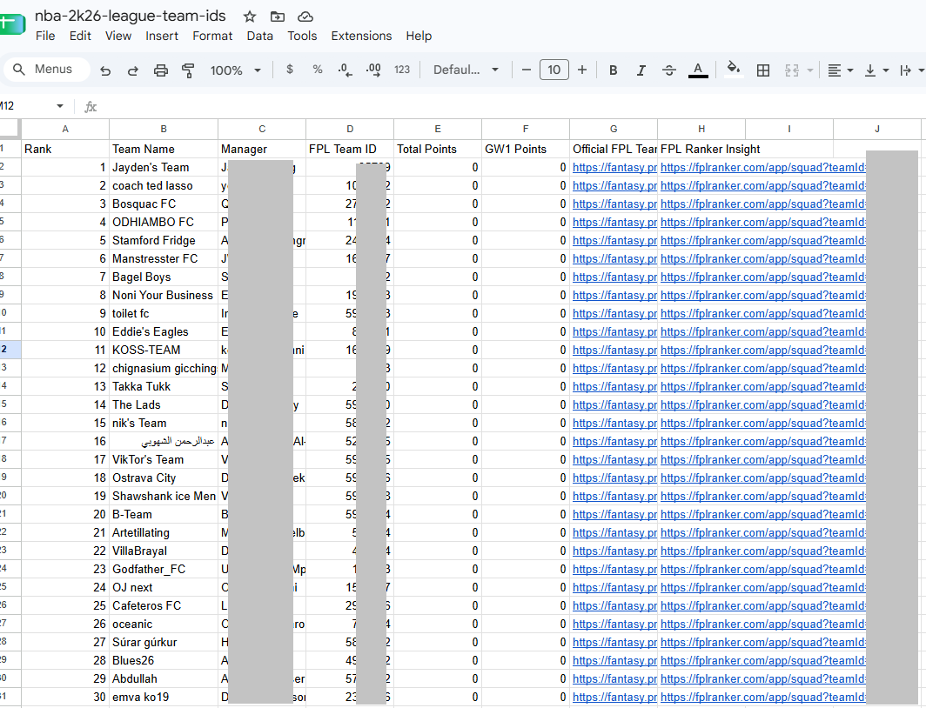Open The Lads official FPL link
The height and width of the screenshot is (708, 926).
click(614, 404)
